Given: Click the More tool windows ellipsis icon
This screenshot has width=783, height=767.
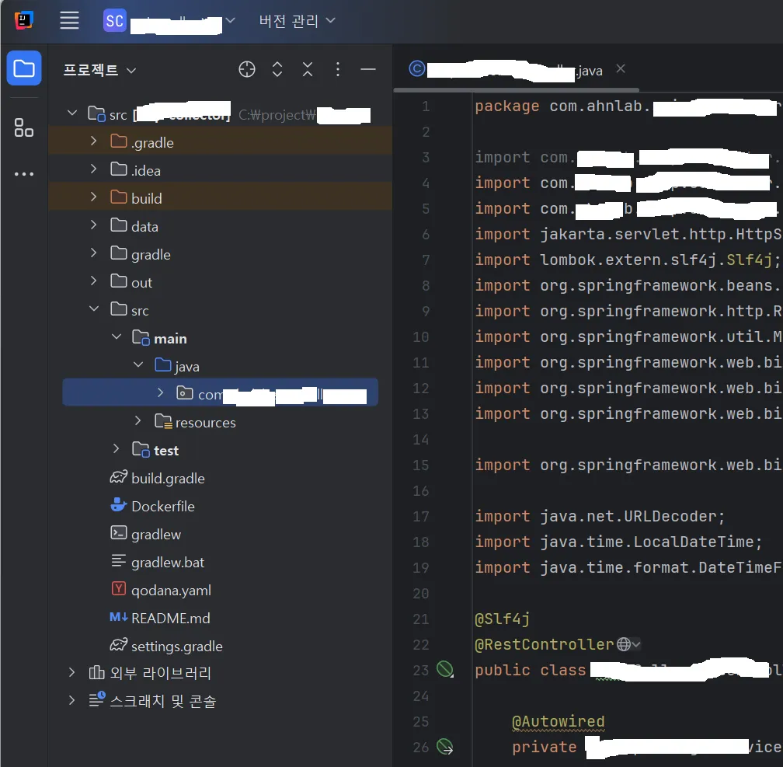Looking at the screenshot, I should click(x=24, y=174).
